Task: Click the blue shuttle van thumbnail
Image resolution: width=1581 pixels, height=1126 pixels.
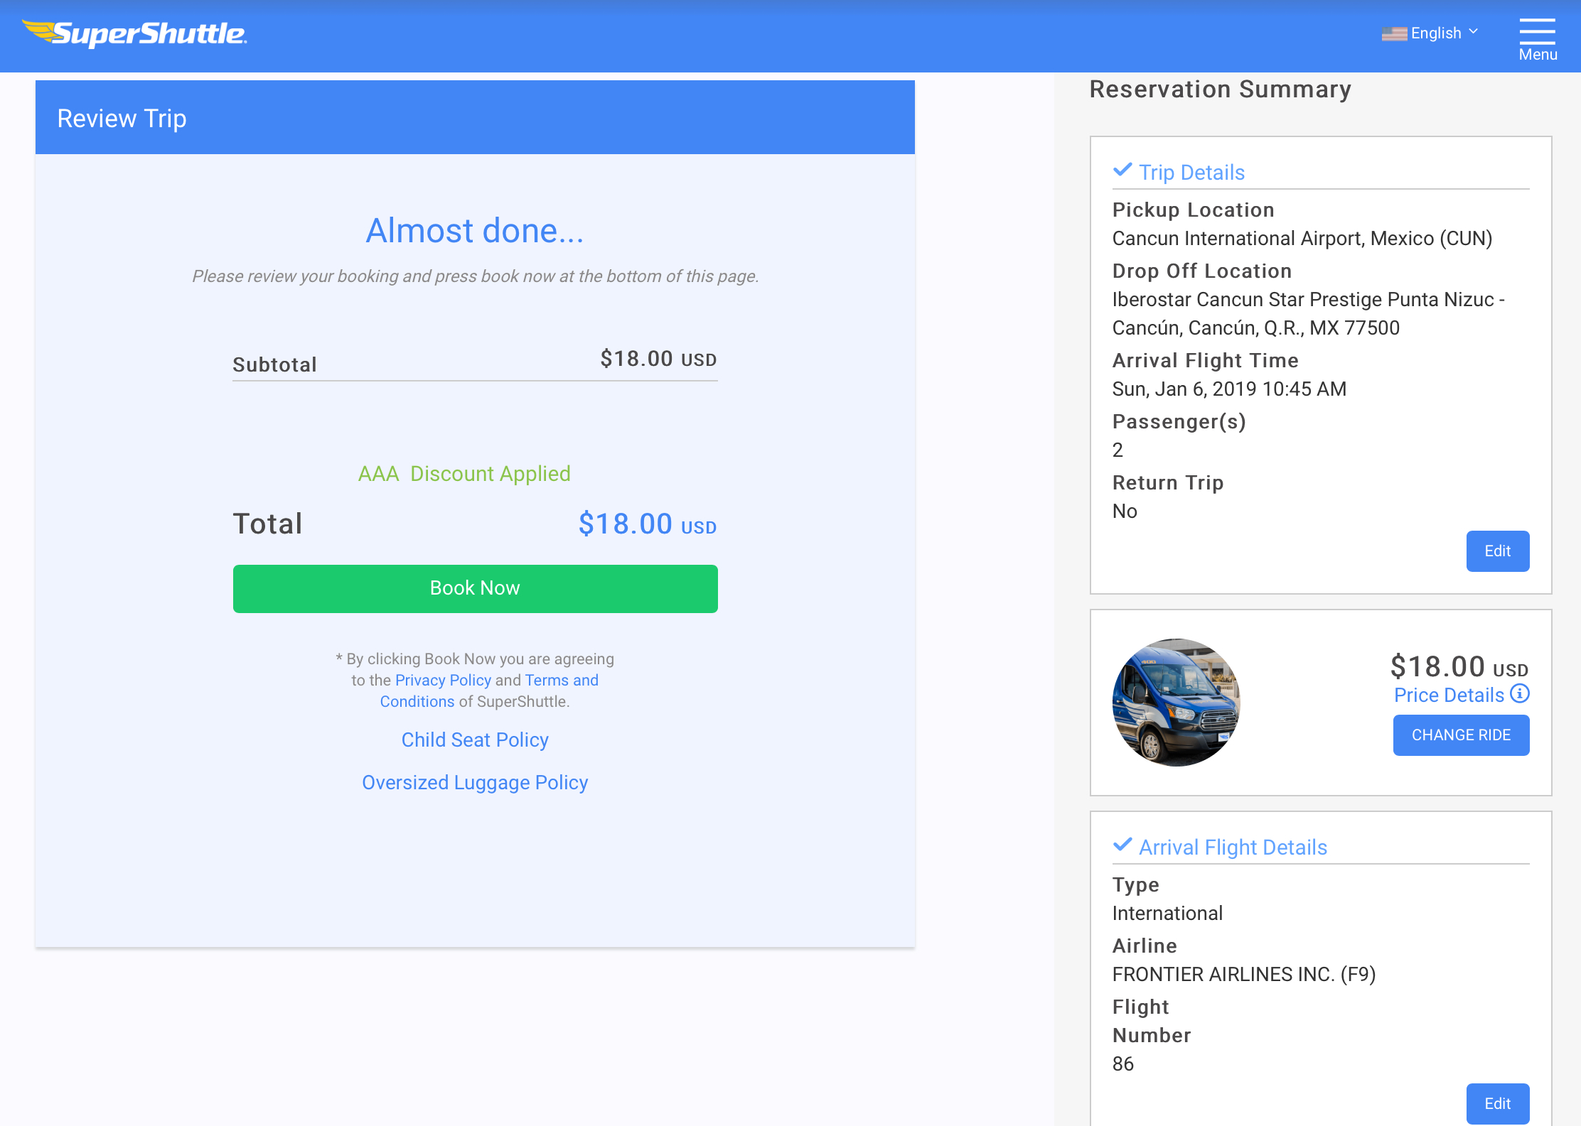Action: 1177,702
